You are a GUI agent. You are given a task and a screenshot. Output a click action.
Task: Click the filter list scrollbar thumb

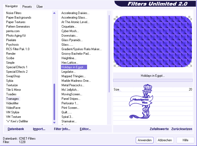tap(109, 54)
